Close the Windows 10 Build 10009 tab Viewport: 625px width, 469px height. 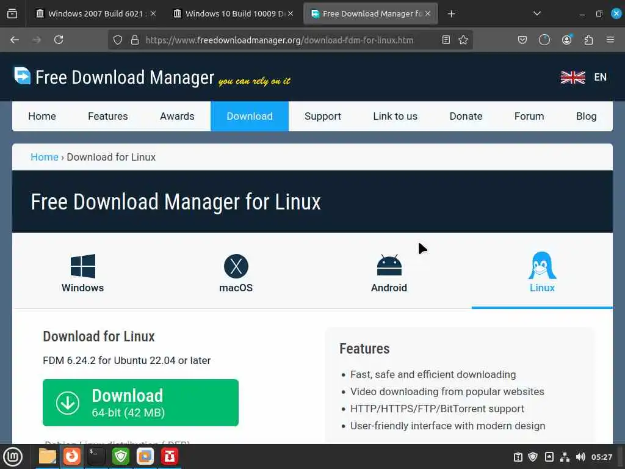click(291, 13)
